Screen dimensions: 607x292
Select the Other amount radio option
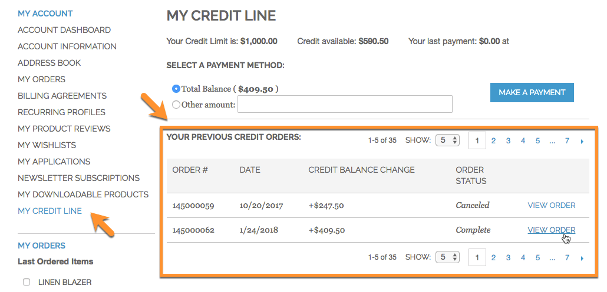pyautogui.click(x=176, y=105)
